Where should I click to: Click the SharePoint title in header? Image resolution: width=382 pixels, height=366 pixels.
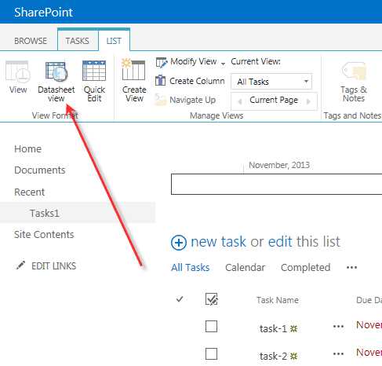[44, 12]
